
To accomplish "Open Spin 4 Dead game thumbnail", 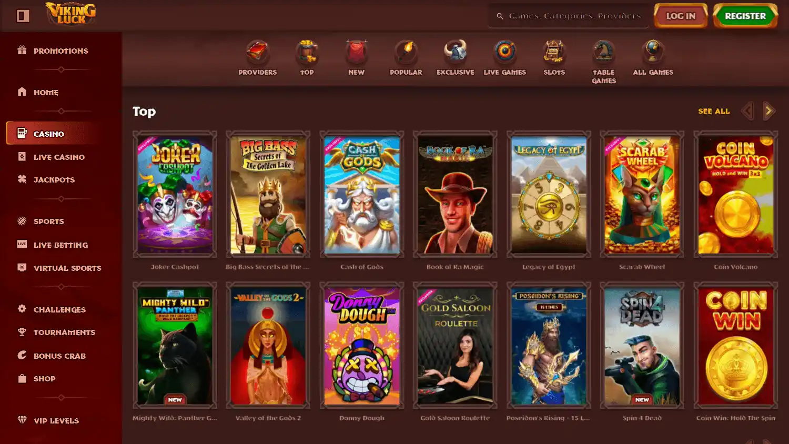I will point(642,345).
